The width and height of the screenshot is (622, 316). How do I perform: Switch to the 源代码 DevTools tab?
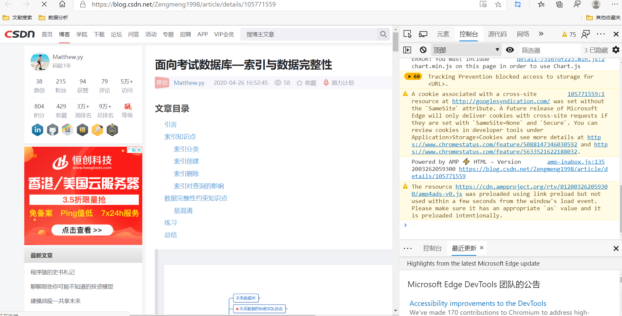click(x=497, y=34)
